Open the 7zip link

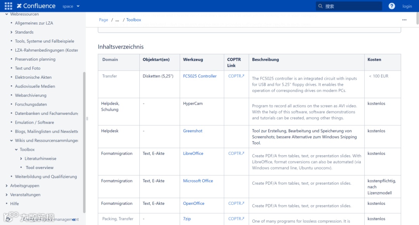coord(187,218)
